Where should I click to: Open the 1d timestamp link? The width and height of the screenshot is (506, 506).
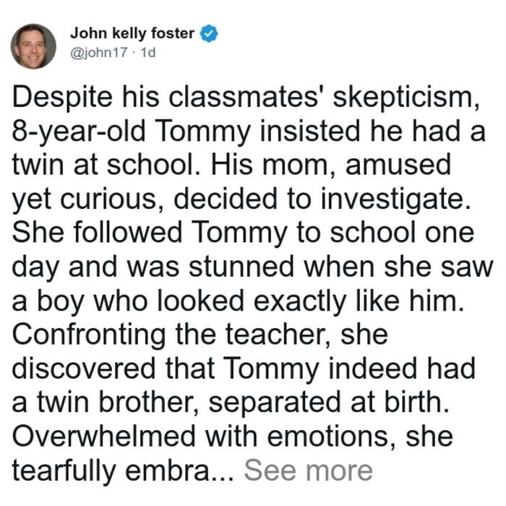click(148, 52)
